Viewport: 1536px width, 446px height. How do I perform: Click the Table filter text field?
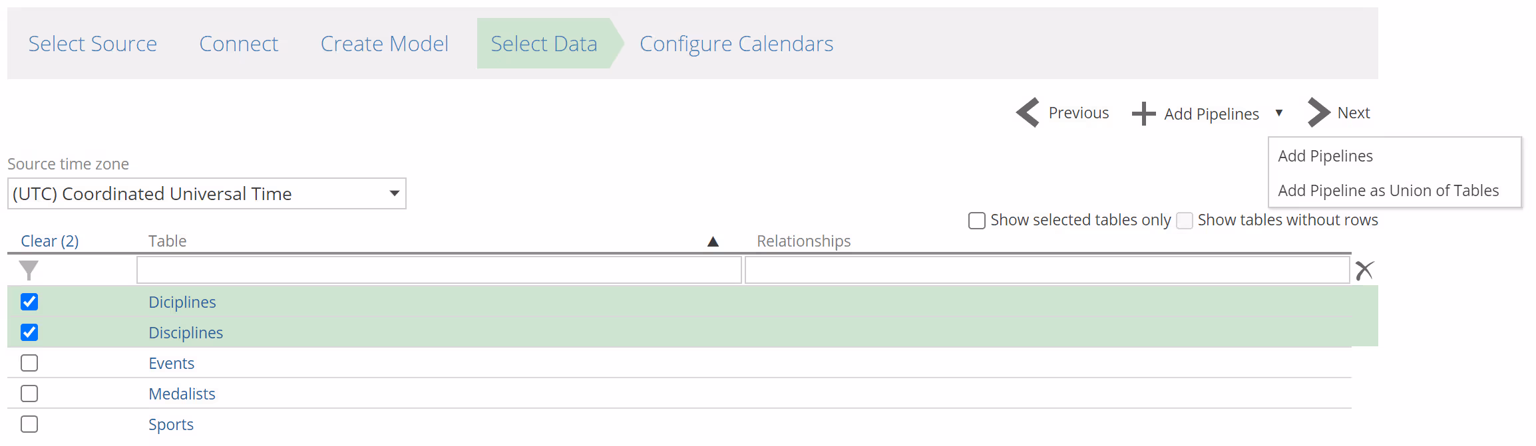tap(439, 270)
